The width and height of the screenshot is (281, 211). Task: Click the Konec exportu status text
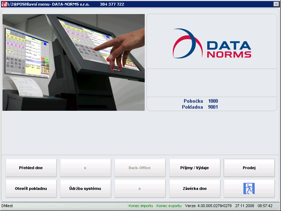pyautogui.click(x=169, y=206)
